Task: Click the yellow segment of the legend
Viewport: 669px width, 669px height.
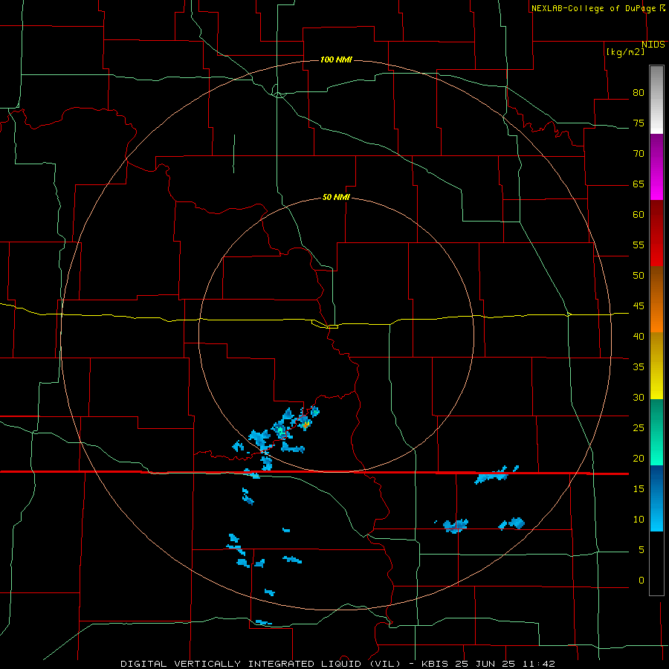Action: [x=656, y=366]
